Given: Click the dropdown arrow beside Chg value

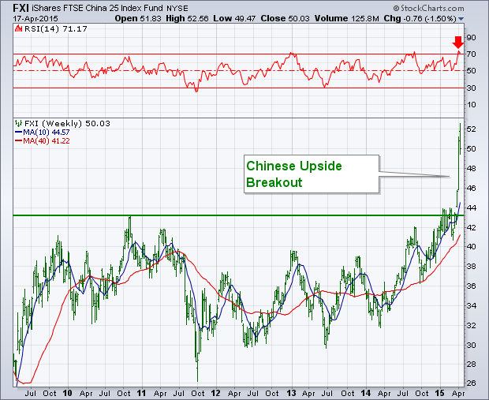Looking at the screenshot, I should (461, 19).
